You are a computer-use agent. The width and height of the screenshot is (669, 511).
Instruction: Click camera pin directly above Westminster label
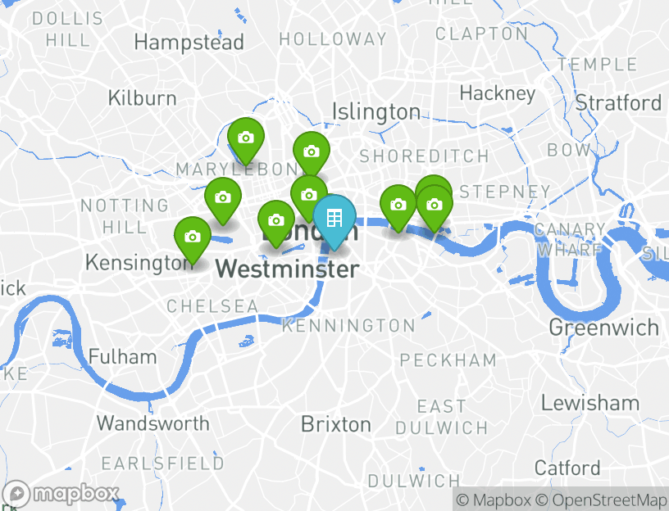pos(276,223)
